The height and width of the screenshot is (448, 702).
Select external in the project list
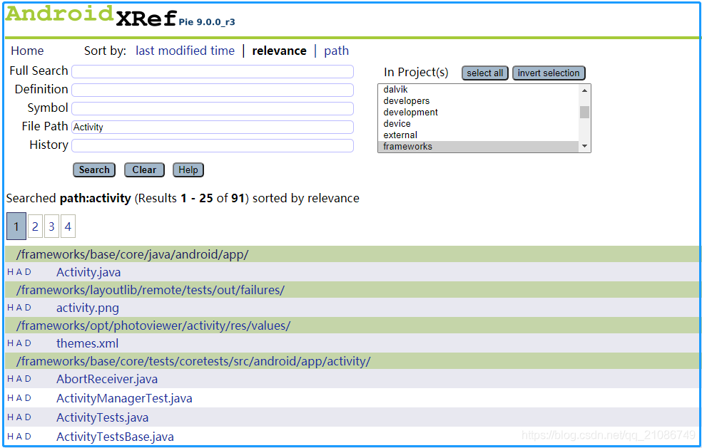pyautogui.click(x=478, y=135)
